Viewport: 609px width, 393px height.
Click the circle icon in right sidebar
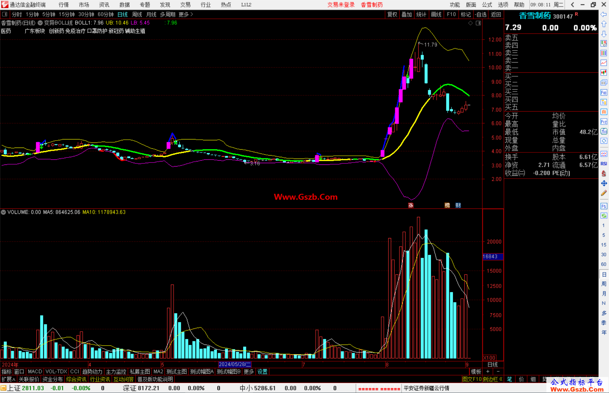(604, 141)
